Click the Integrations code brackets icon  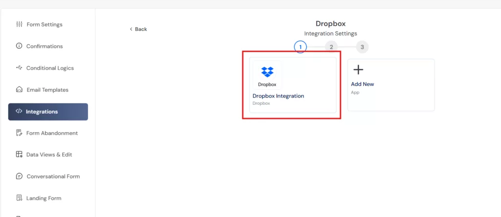pos(19,111)
